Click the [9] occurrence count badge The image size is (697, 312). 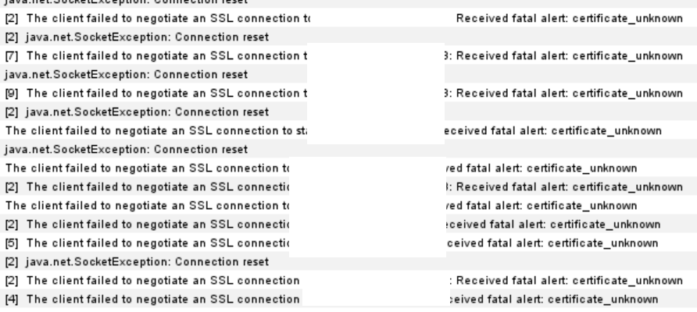pos(12,93)
